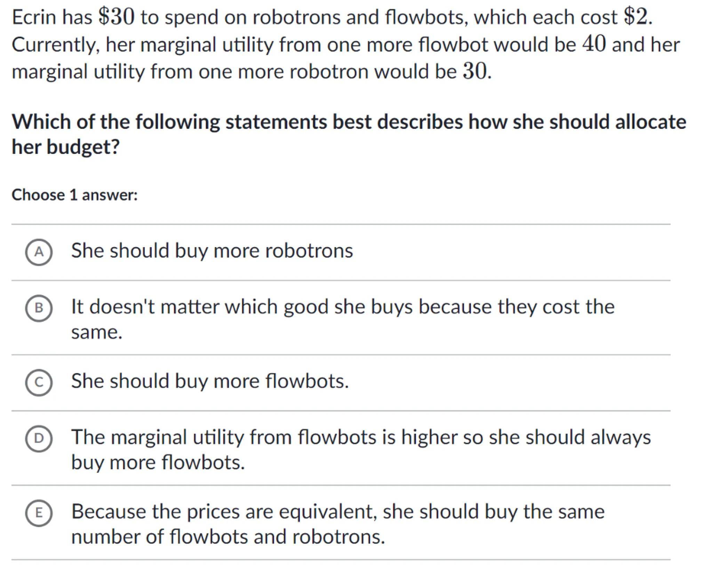Click the "Choose 1 answer:" label
The width and height of the screenshot is (712, 581).
click(x=74, y=195)
